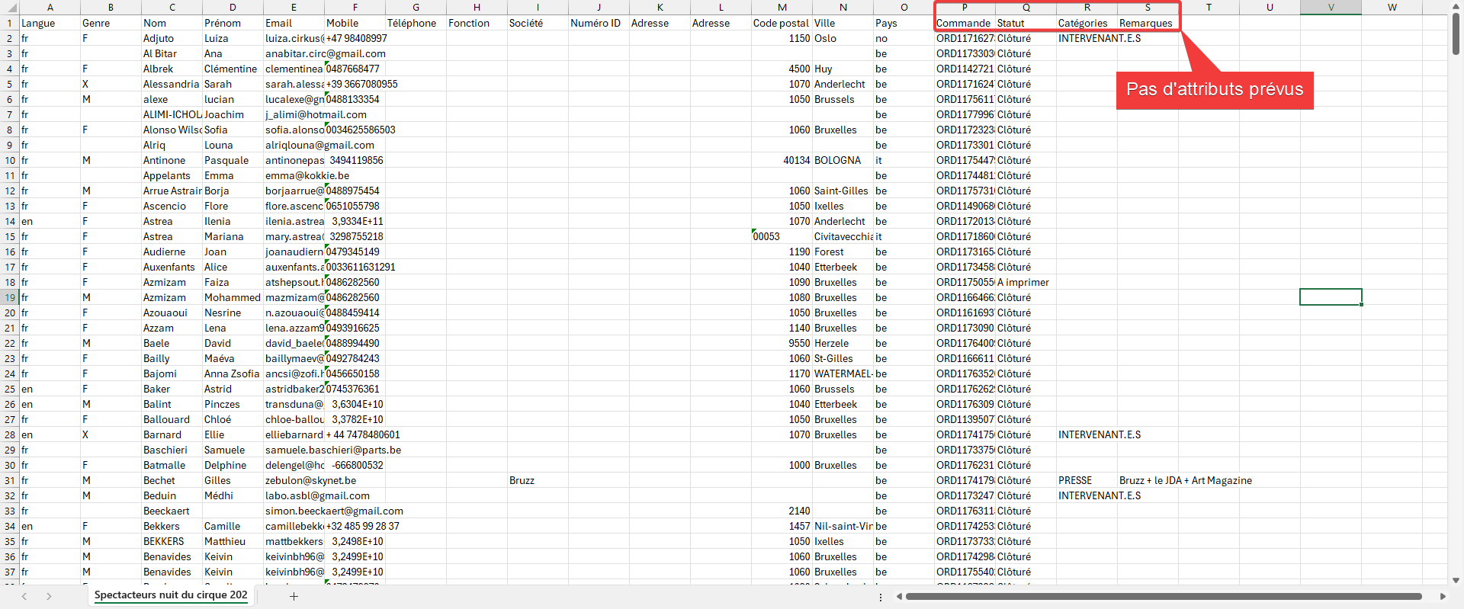
Task: Click the next sheet navigation arrow
Action: click(49, 596)
